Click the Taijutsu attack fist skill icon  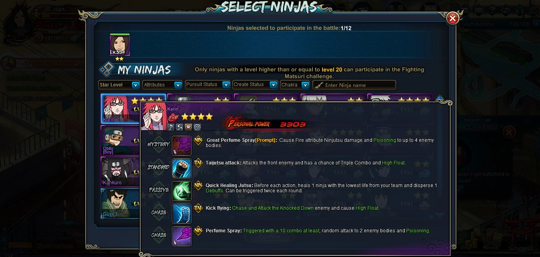181,168
